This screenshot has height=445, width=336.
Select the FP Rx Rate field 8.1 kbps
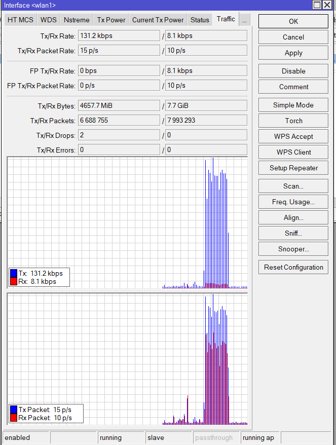point(206,70)
